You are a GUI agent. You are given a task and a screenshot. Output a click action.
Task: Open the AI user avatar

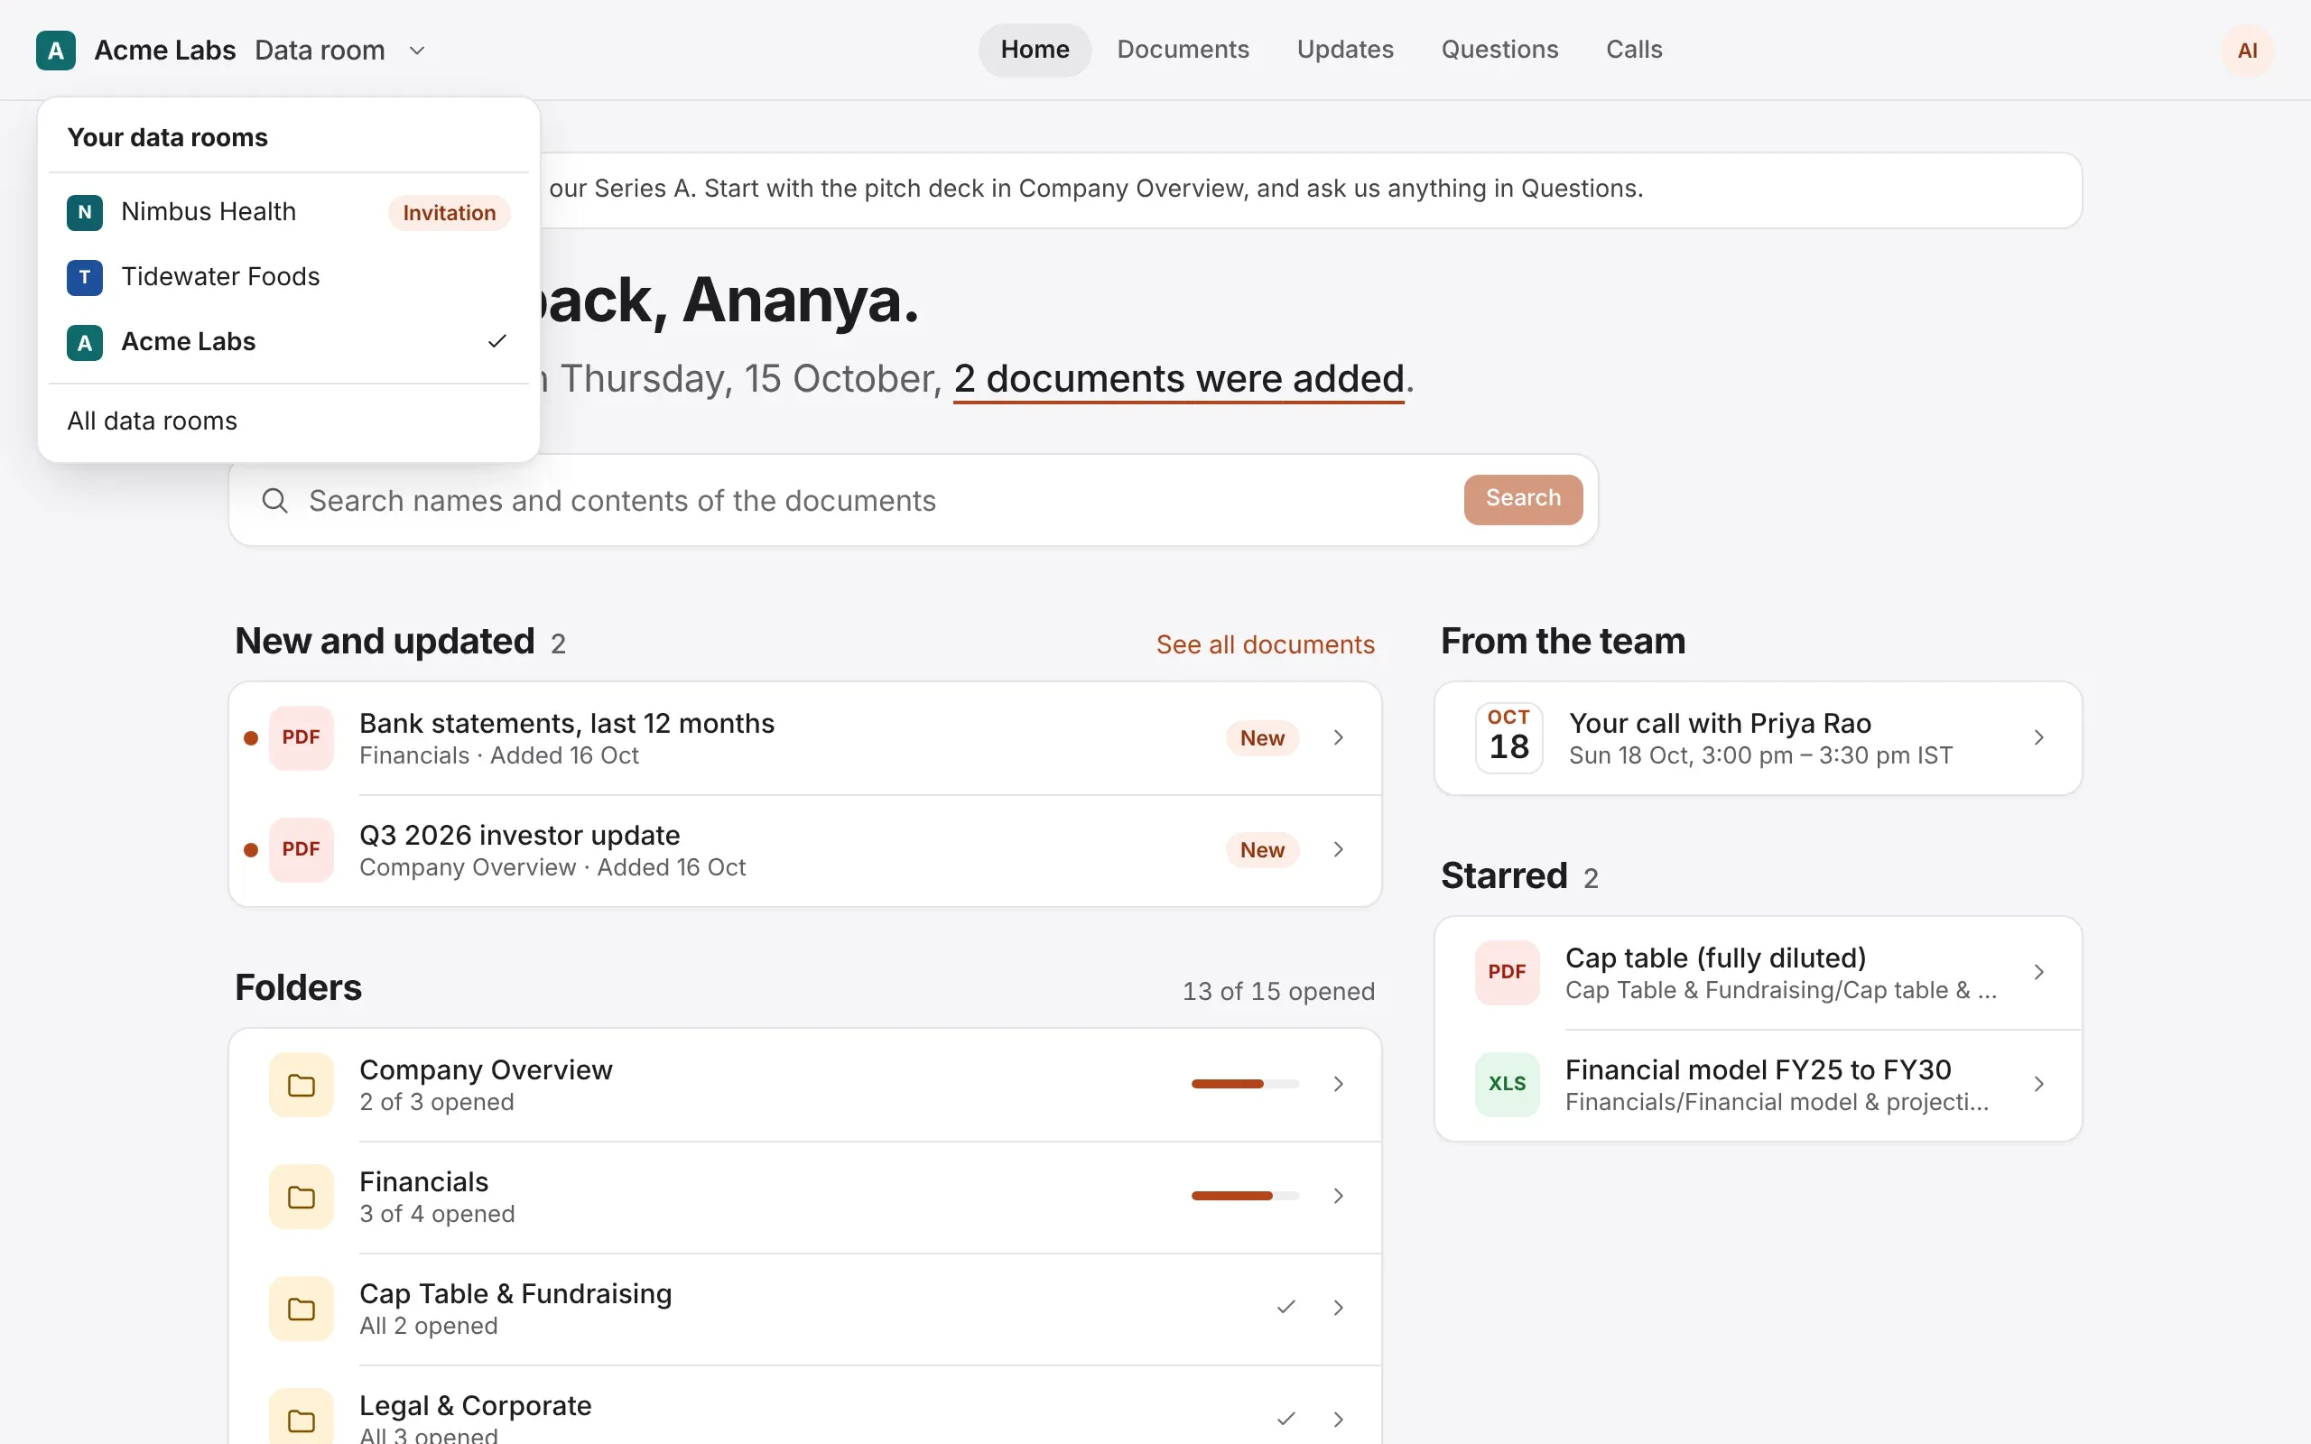(2247, 51)
